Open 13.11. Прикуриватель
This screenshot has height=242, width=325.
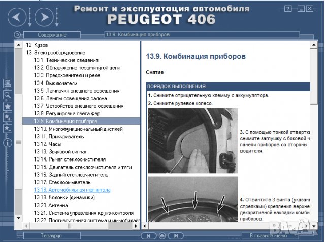(59, 137)
